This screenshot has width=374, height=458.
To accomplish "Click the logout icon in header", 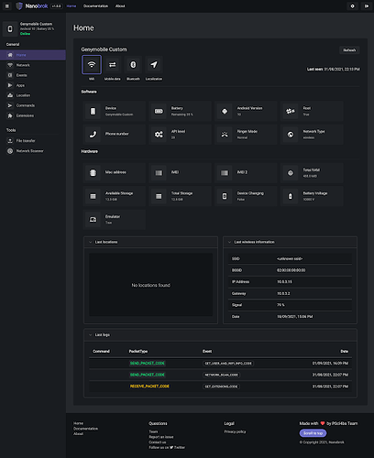I will [x=367, y=6].
